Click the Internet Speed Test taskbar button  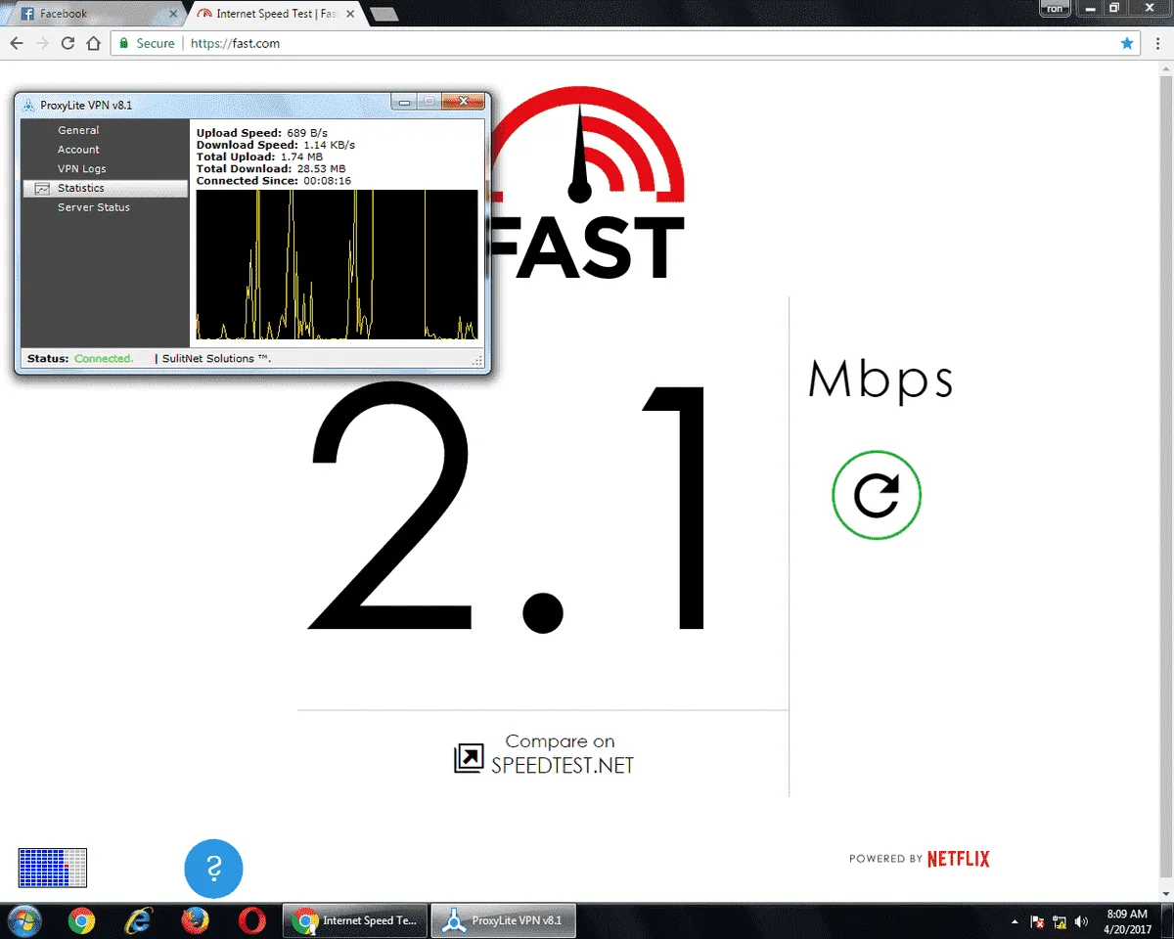click(355, 920)
